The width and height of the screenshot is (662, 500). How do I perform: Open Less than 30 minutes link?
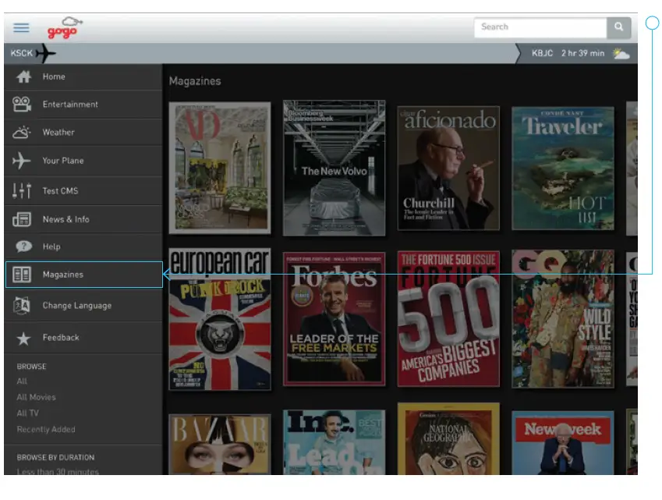(58, 471)
